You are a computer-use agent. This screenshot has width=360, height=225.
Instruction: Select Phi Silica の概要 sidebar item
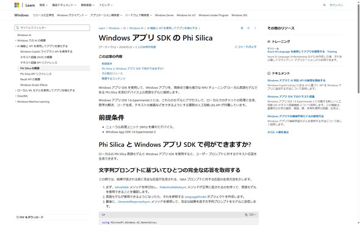[54, 68]
